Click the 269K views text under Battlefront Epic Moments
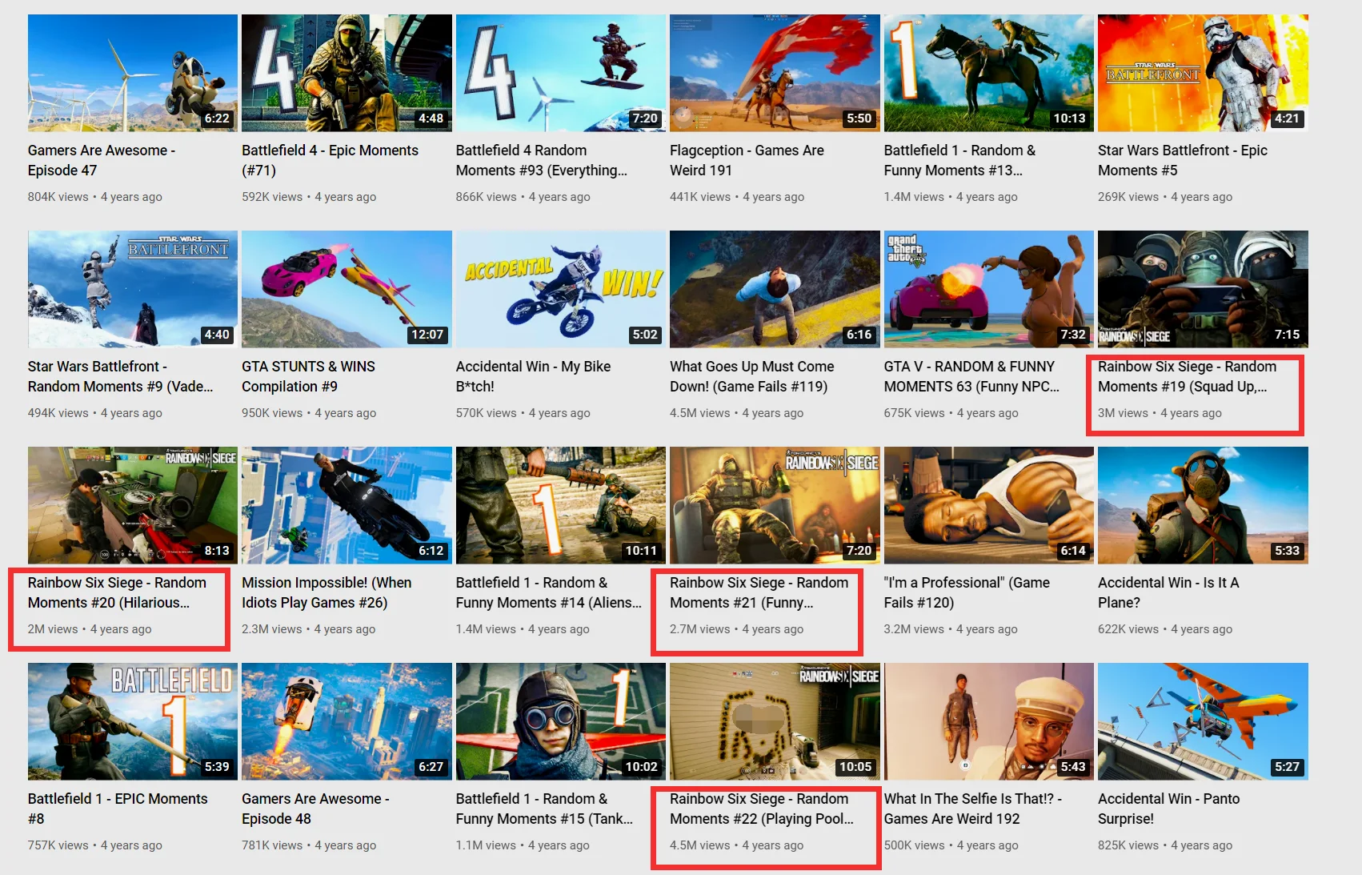1362x875 pixels. (1128, 197)
